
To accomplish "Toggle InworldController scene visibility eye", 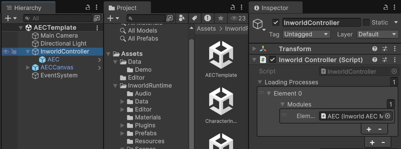I will (x=6, y=51).
